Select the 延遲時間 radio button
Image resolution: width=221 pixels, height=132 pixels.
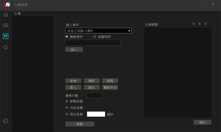point(94,37)
